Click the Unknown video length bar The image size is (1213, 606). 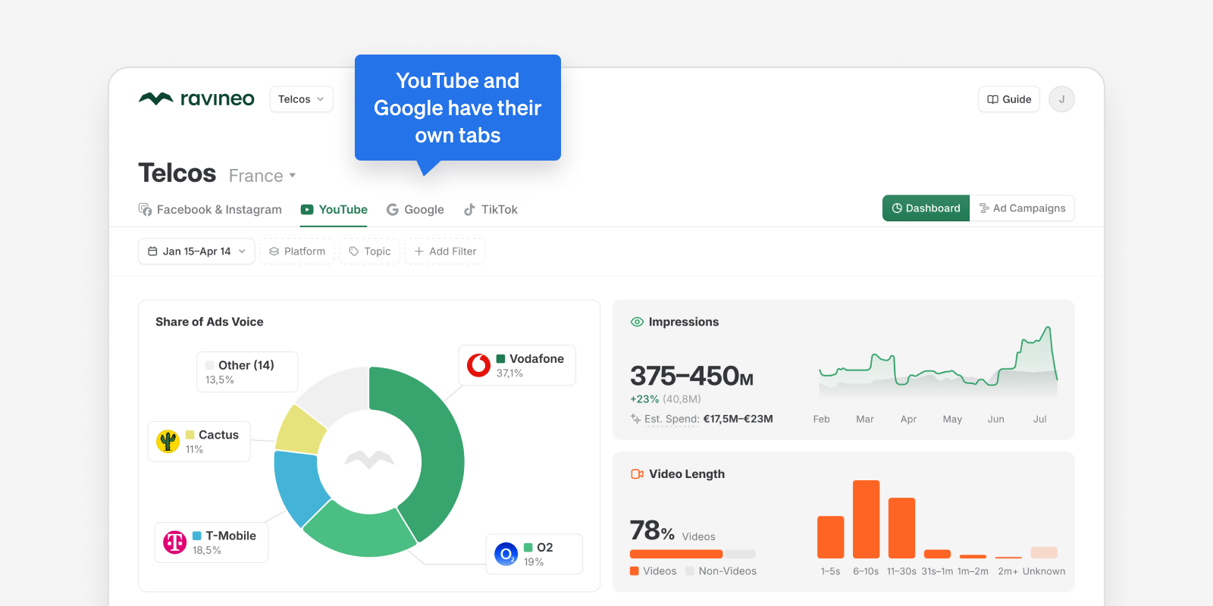pyautogui.click(x=1044, y=553)
